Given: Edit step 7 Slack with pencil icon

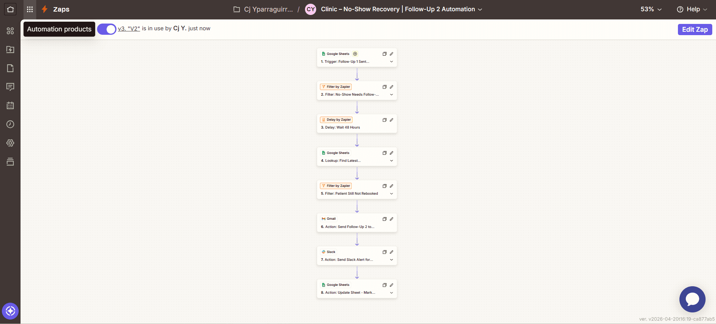Looking at the screenshot, I should pos(392,252).
